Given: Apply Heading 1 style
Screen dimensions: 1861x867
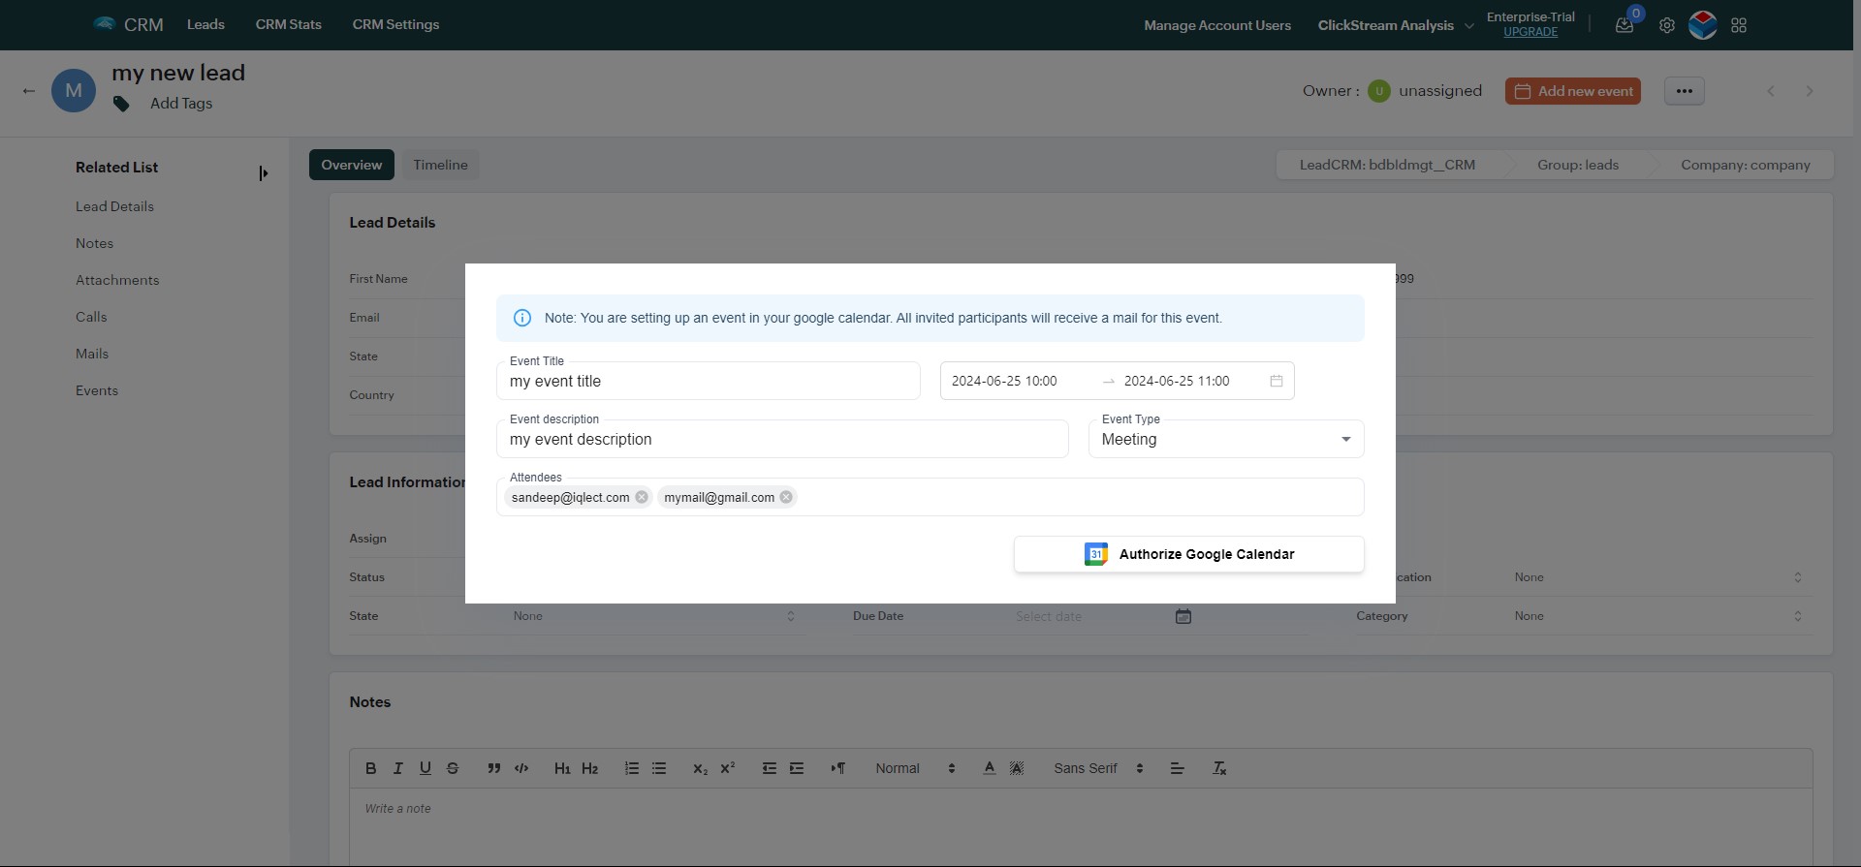Looking at the screenshot, I should click(x=562, y=768).
